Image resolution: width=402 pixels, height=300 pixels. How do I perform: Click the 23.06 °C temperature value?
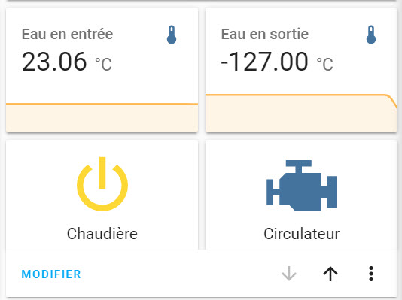(67, 62)
